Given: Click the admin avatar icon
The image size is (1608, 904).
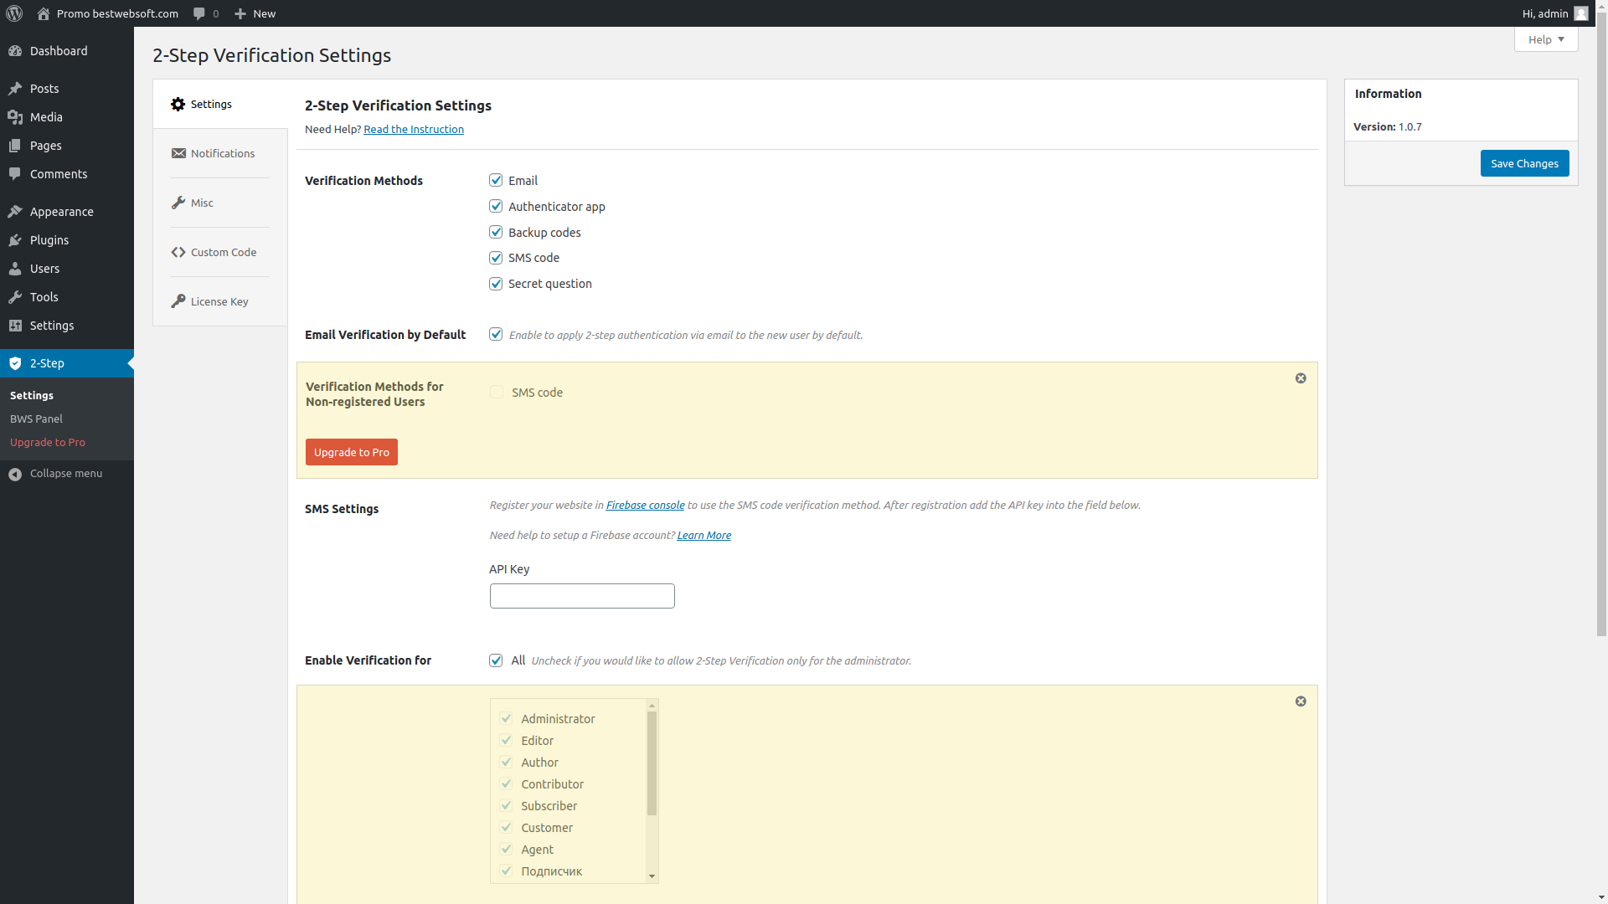Looking at the screenshot, I should 1581,13.
